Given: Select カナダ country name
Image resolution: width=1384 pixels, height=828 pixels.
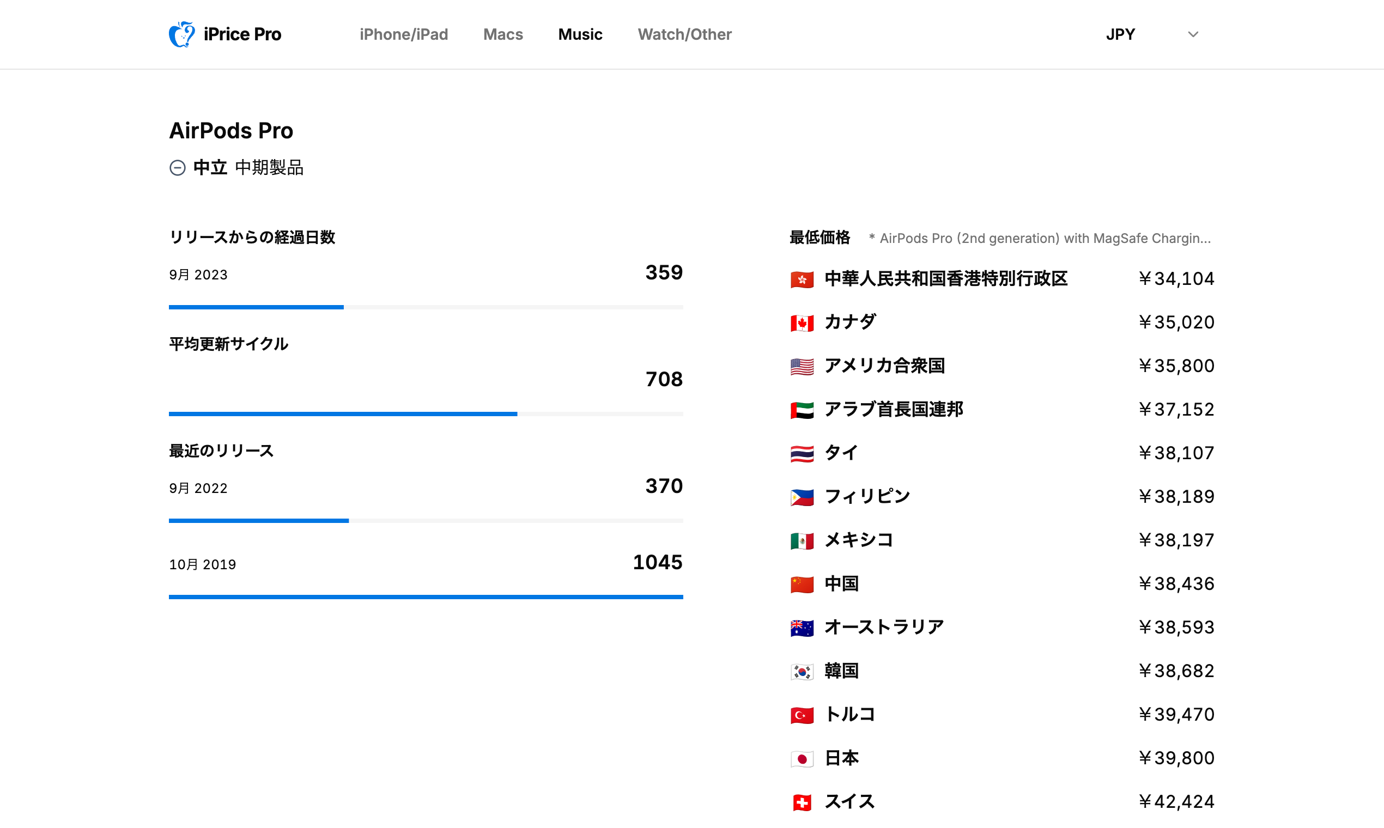Looking at the screenshot, I should point(851,322).
